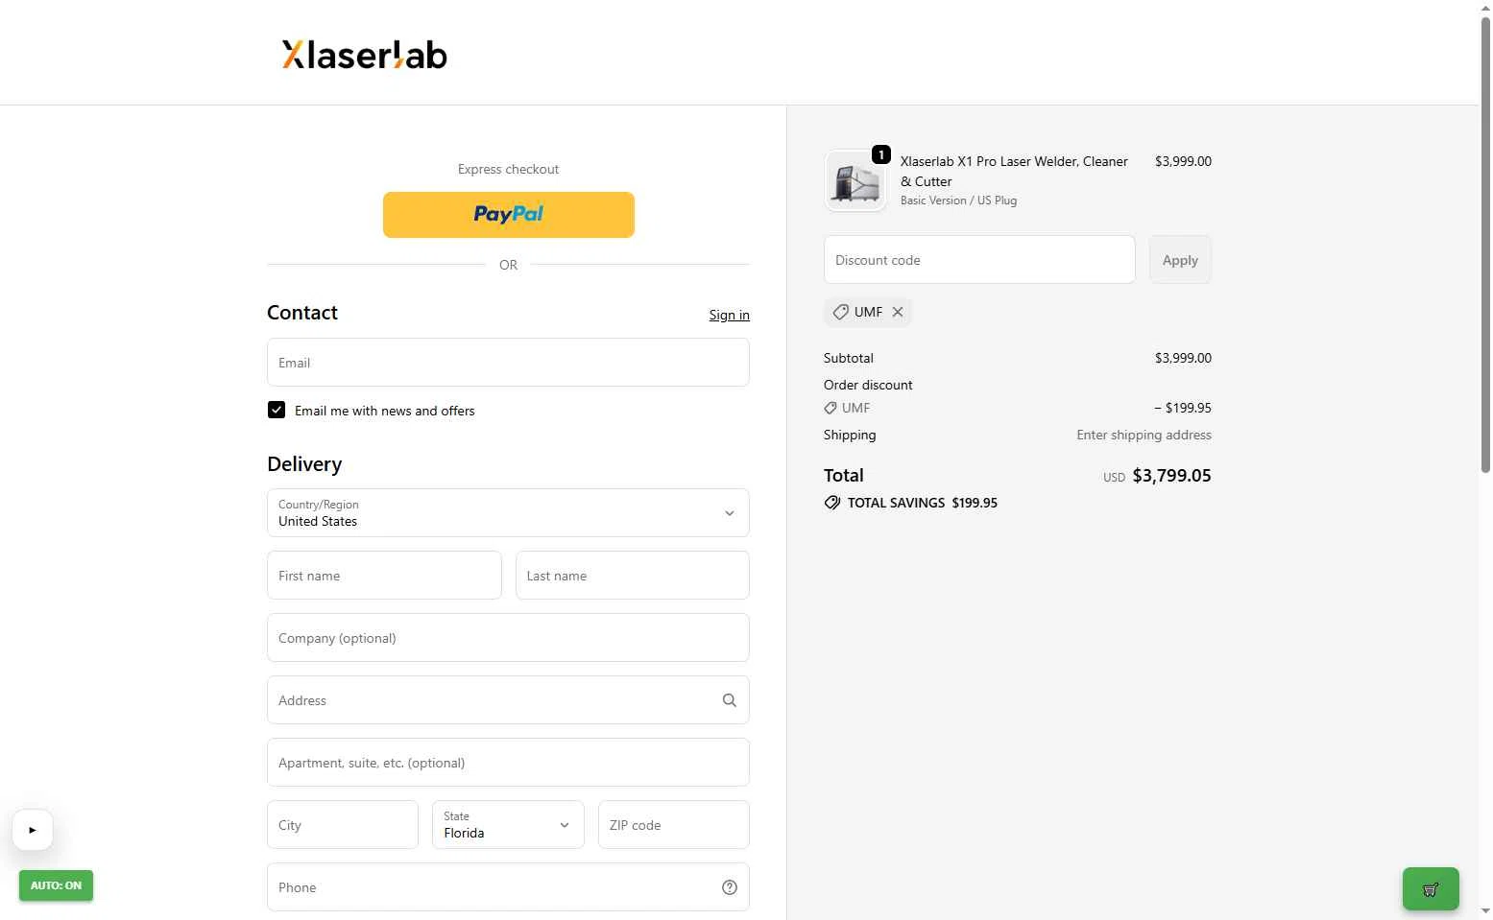Click the phone help question mark icon

click(x=730, y=887)
